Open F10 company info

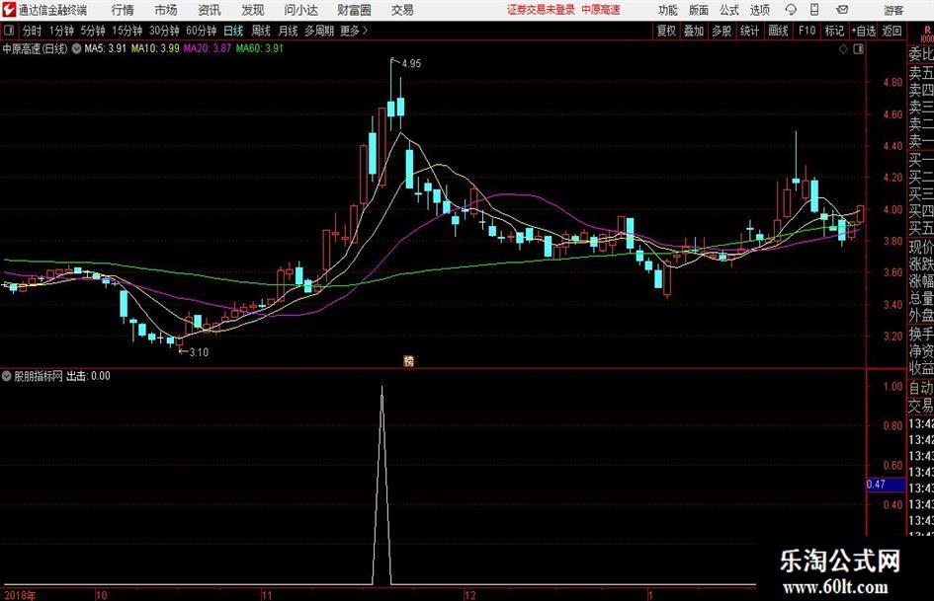pyautogui.click(x=807, y=31)
